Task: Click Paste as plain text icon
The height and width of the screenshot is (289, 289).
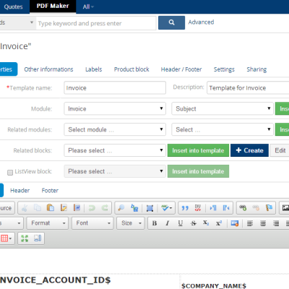Action: tap(64, 208)
